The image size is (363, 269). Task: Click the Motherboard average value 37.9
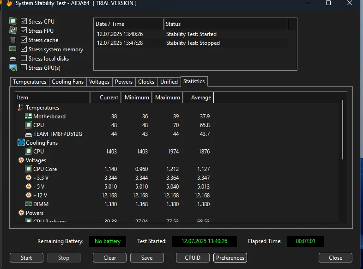pyautogui.click(x=205, y=116)
